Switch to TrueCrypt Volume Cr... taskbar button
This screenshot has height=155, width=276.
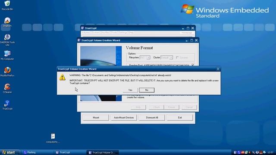103,152
